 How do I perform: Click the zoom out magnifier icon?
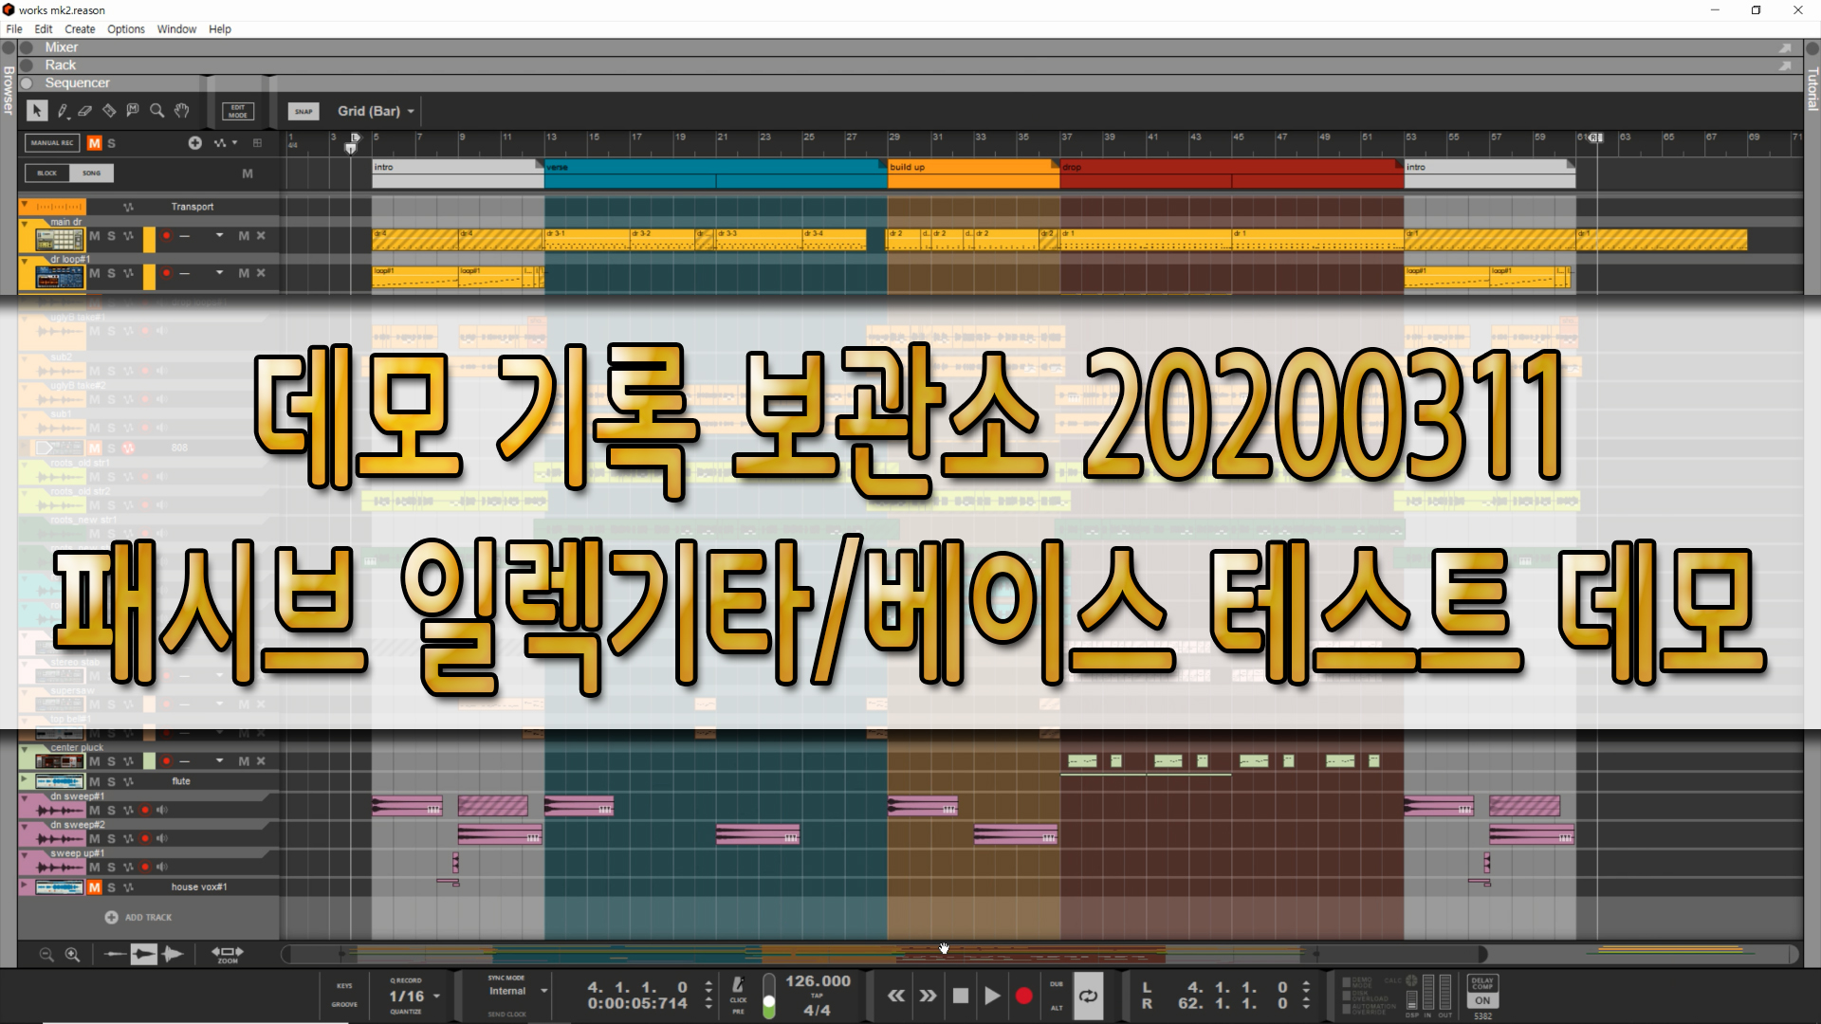pos(46,955)
